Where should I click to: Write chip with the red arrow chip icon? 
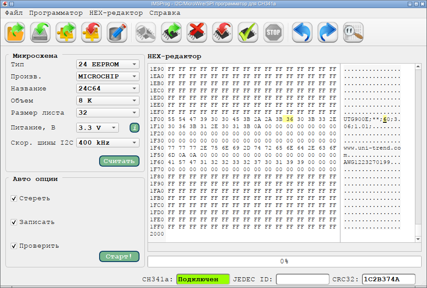(x=222, y=32)
